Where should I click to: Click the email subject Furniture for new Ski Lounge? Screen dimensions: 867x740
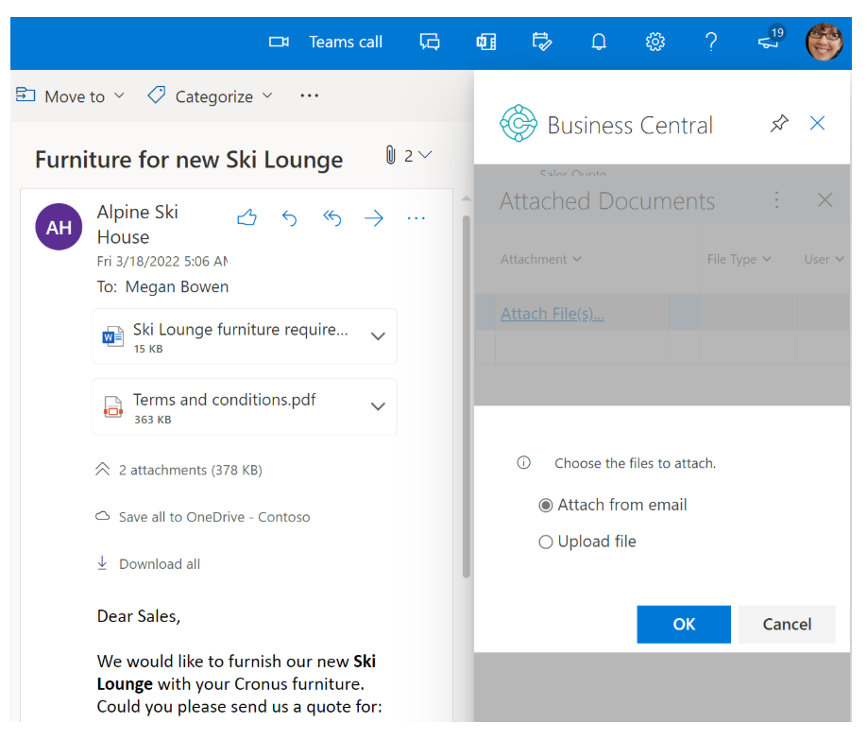(x=189, y=160)
